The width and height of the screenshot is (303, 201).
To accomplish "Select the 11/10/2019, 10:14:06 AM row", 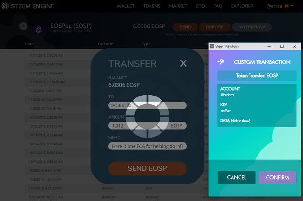I will 47,82.
